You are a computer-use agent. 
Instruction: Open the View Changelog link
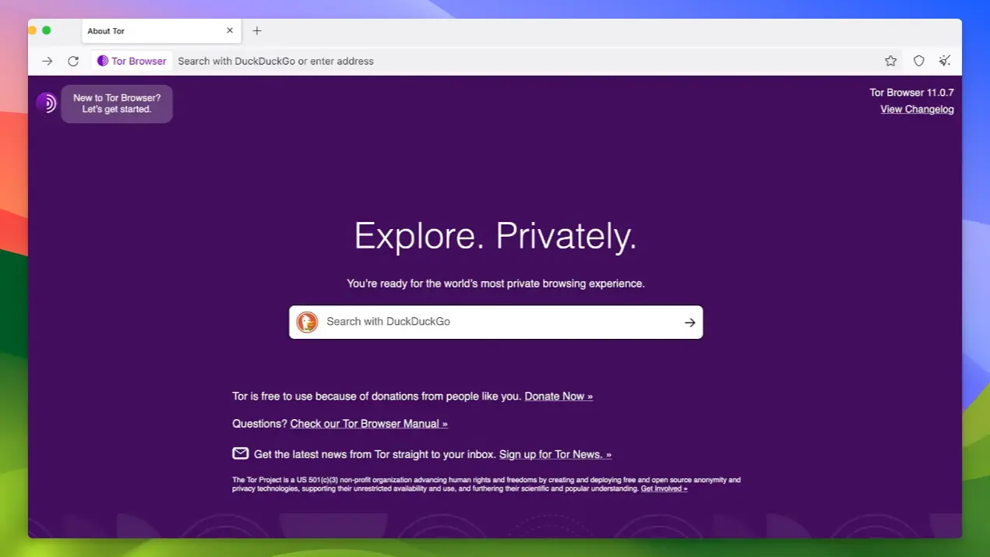[917, 109]
